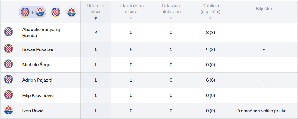
Task: Click the Udarci u okvir header text
Action: [x=95, y=9]
